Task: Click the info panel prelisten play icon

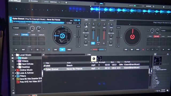Action: tap(155, 54)
